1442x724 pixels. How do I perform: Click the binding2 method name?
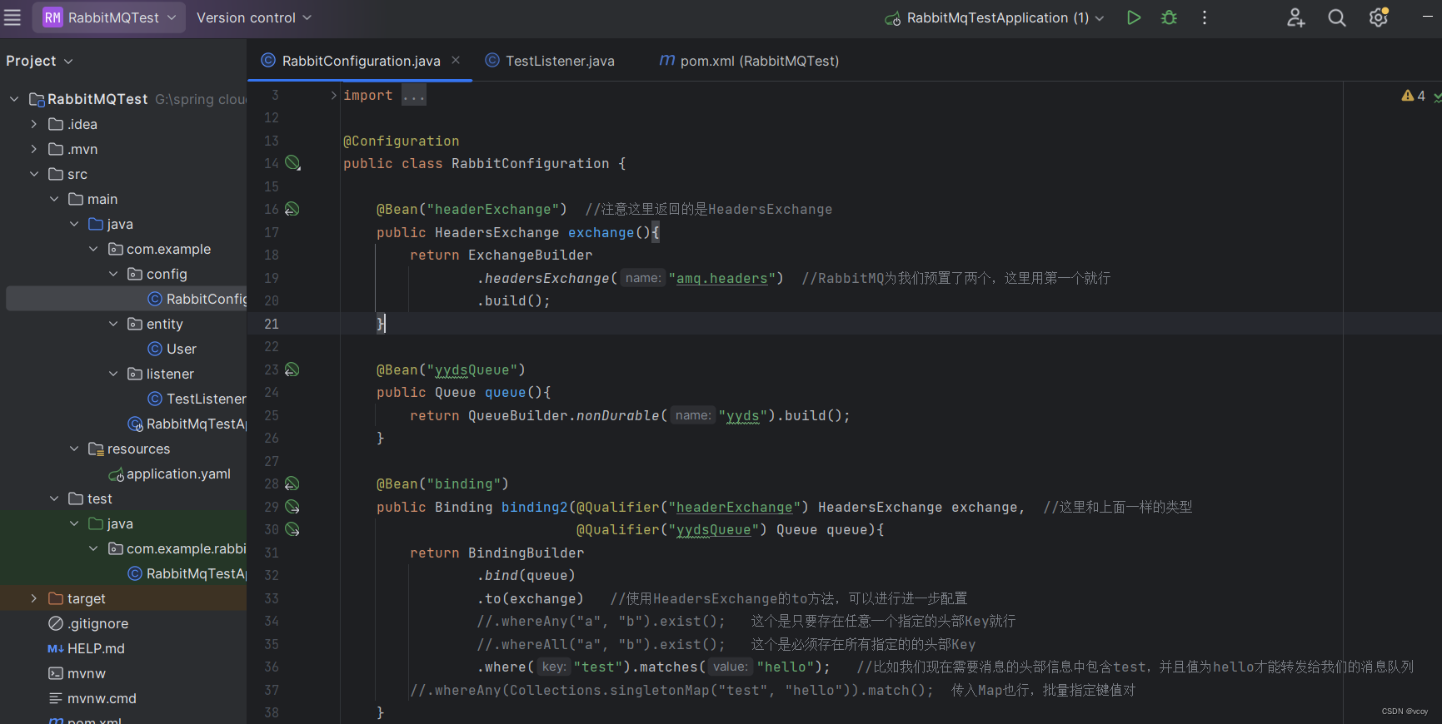point(534,507)
